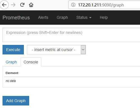Expand the Status dropdown menu
Viewport: 140px width, 108px height.
pos(84,17)
